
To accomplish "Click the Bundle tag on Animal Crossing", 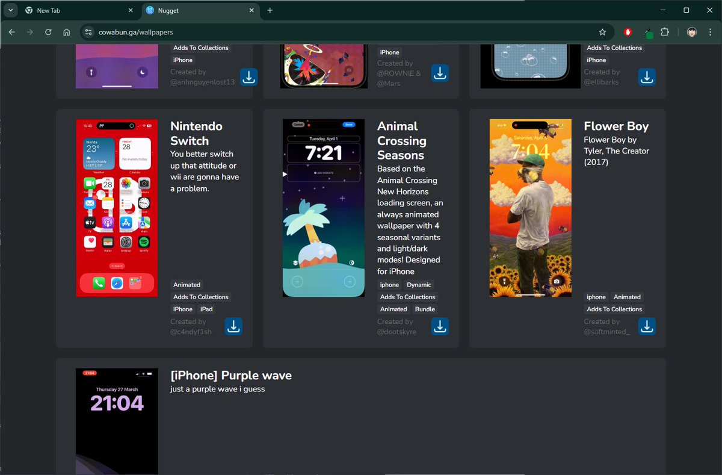I will pos(425,309).
